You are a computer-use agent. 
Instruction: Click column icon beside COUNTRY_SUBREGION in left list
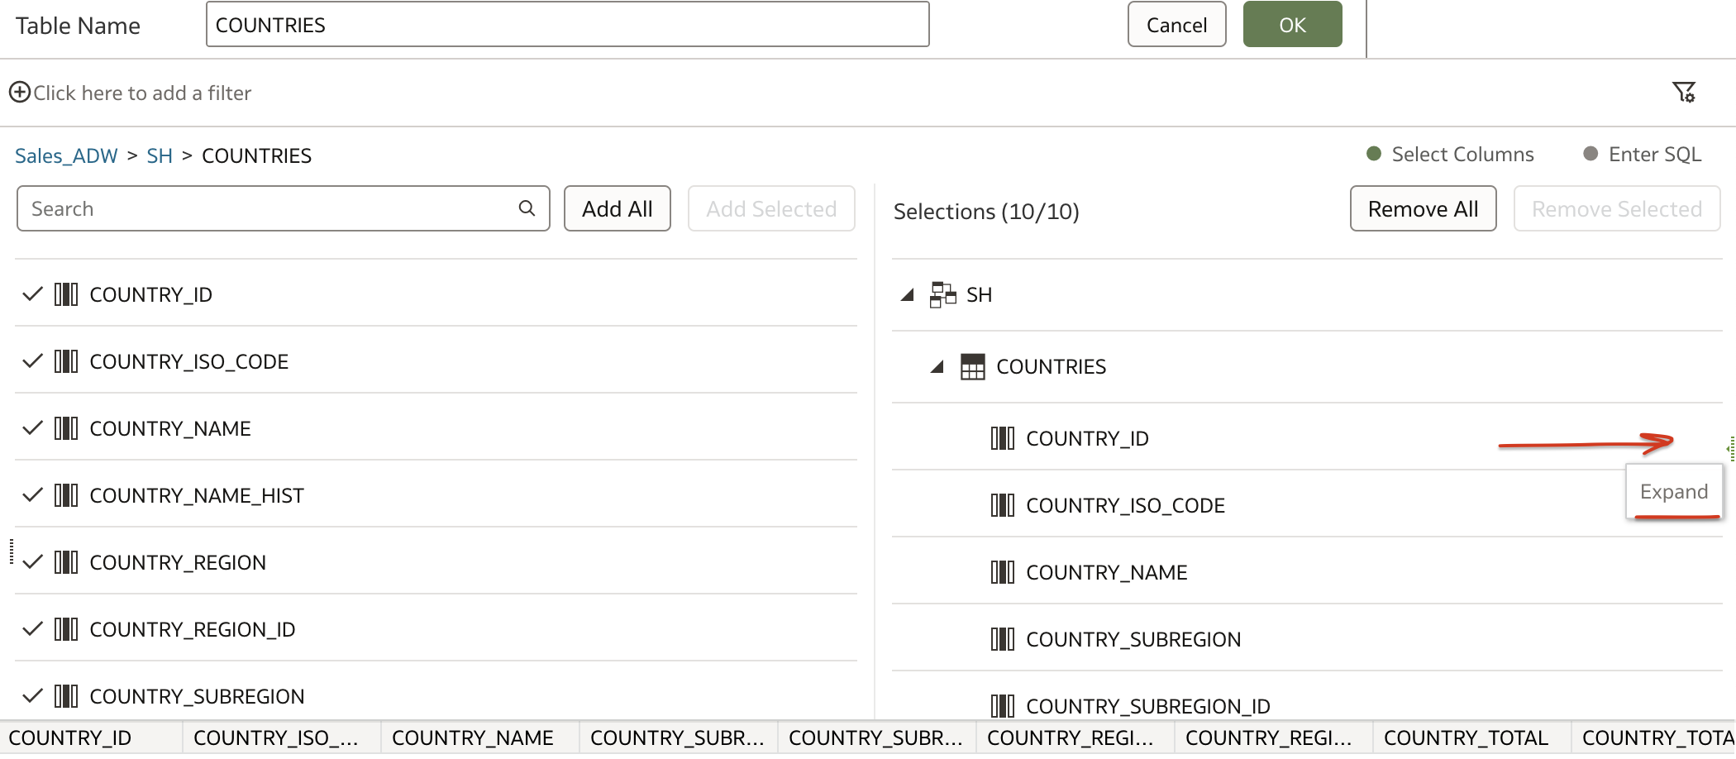pyautogui.click(x=66, y=696)
